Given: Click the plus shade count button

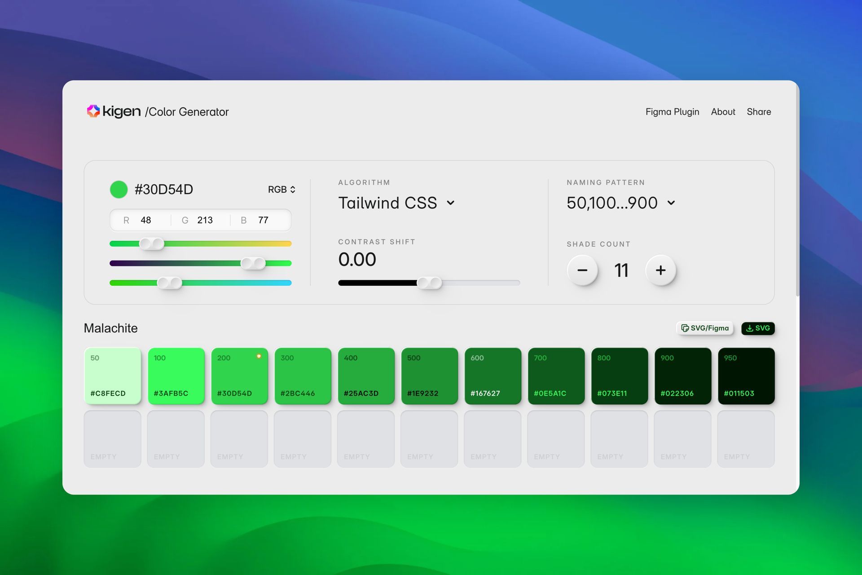Looking at the screenshot, I should [x=660, y=270].
